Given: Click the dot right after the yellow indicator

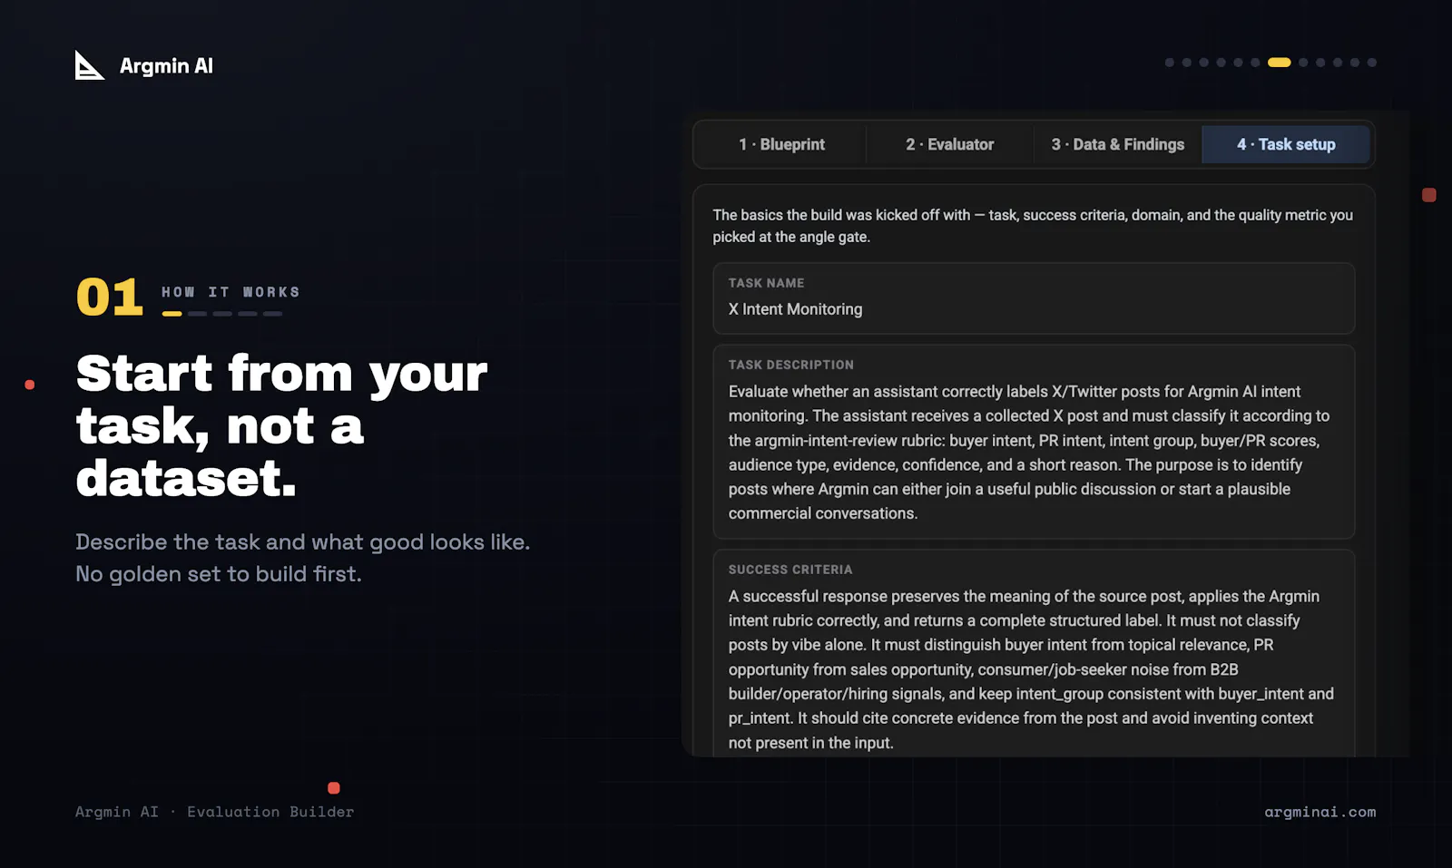Looking at the screenshot, I should pos(1303,63).
